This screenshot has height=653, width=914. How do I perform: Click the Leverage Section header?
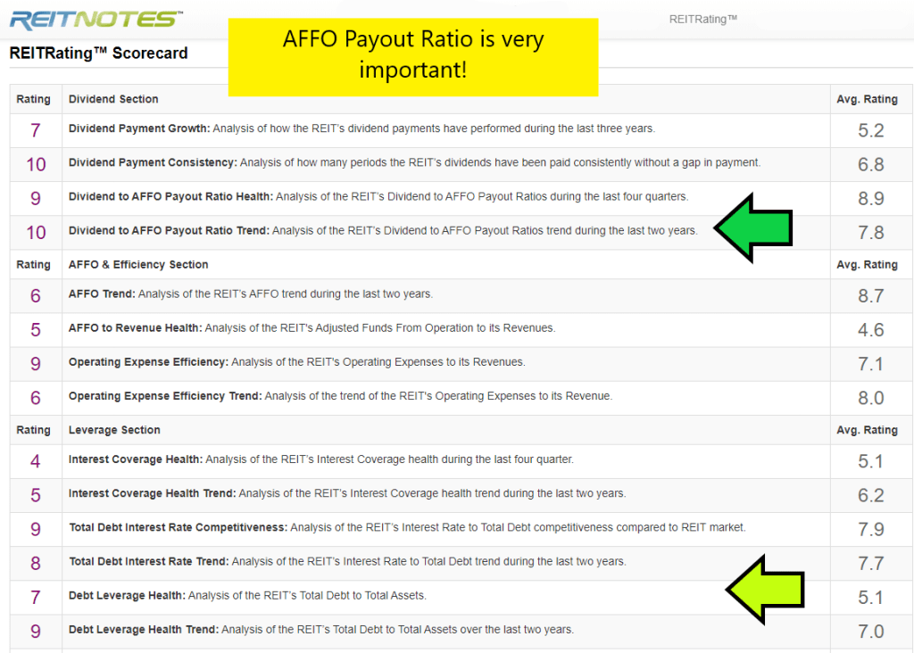[114, 430]
